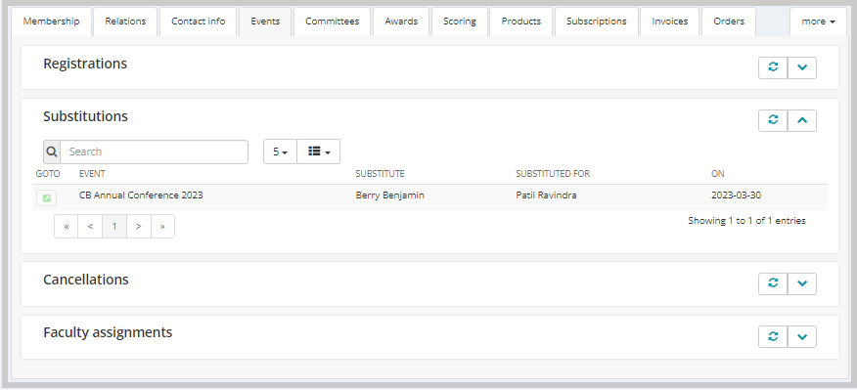Go to first page of substitutions
Image resolution: width=857 pixels, height=390 pixels.
(x=67, y=226)
